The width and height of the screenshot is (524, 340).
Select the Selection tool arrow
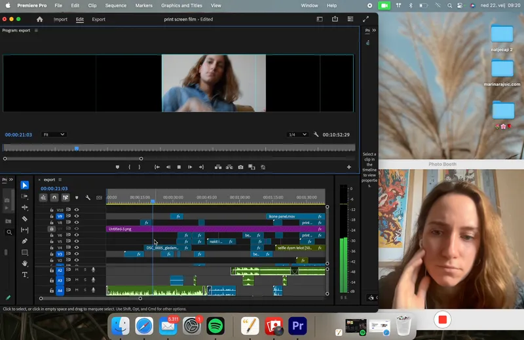tap(24, 185)
